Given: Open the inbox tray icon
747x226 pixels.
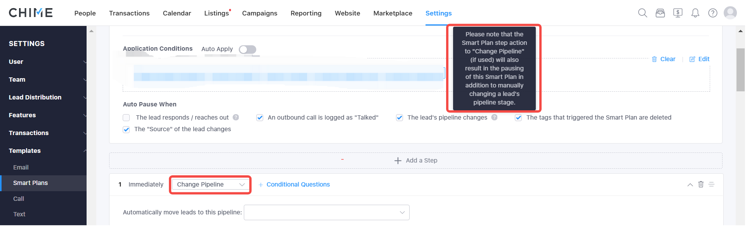Looking at the screenshot, I should [660, 13].
